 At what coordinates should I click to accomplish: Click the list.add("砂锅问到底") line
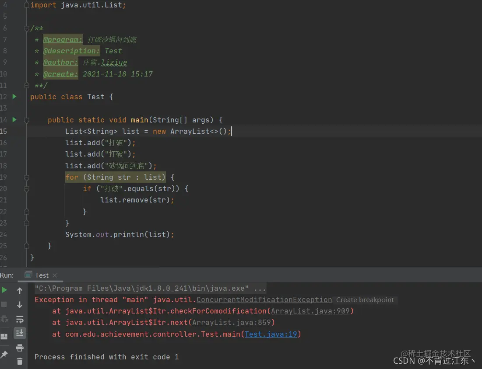tap(111, 166)
